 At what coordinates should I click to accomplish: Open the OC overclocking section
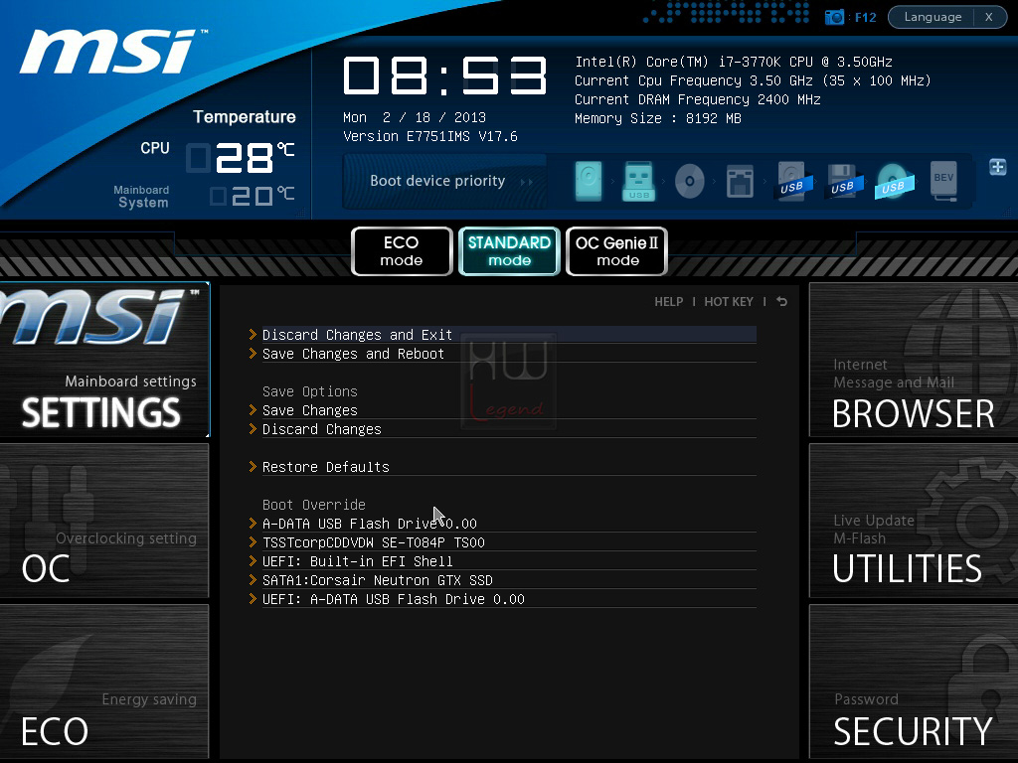tap(104, 521)
